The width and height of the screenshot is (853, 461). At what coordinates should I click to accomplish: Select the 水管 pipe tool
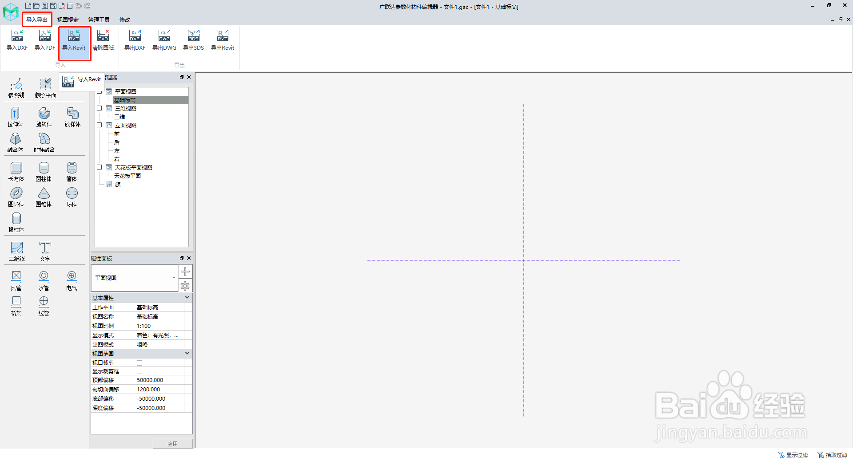(x=44, y=281)
